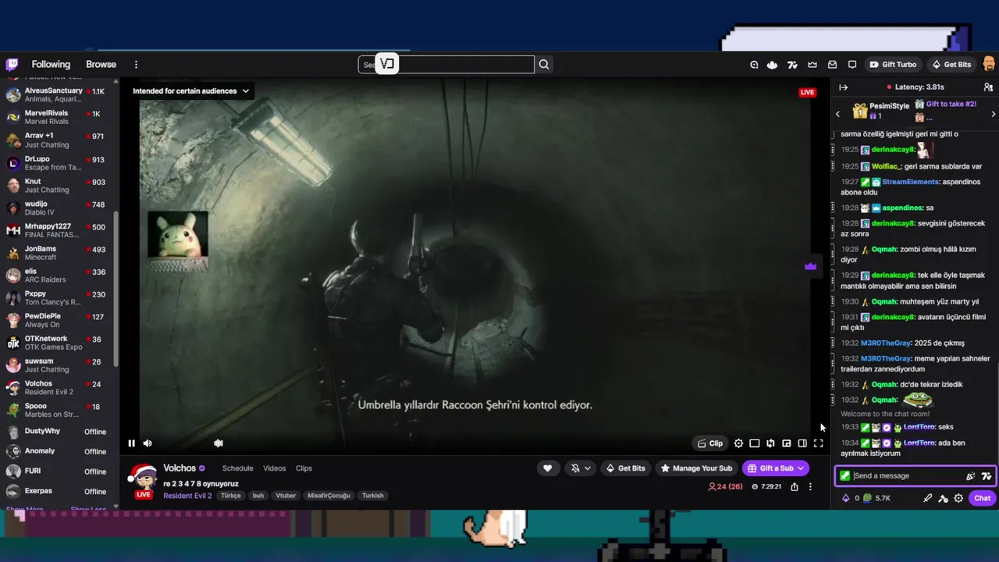
Task: Click the search input field
Action: [x=446, y=65]
